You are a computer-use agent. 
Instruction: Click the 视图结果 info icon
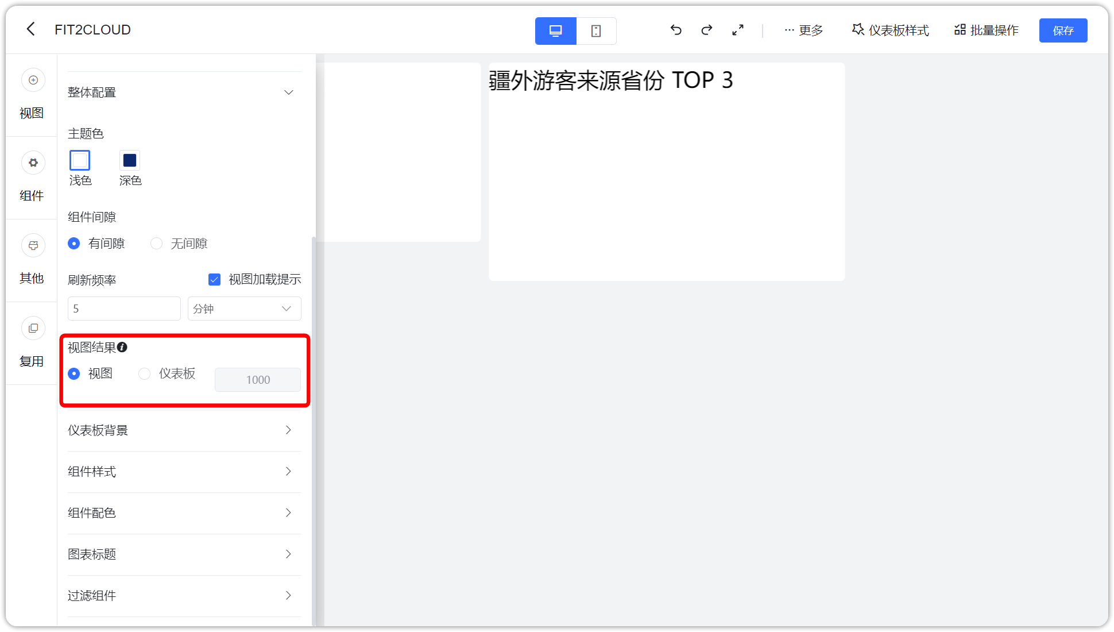point(122,347)
